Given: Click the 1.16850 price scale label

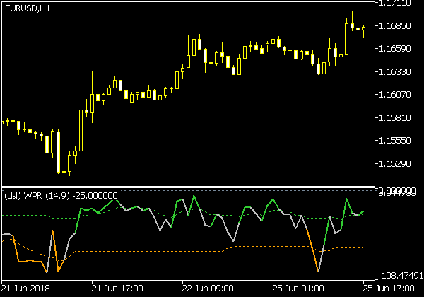Looking at the screenshot, I should 395,26.
